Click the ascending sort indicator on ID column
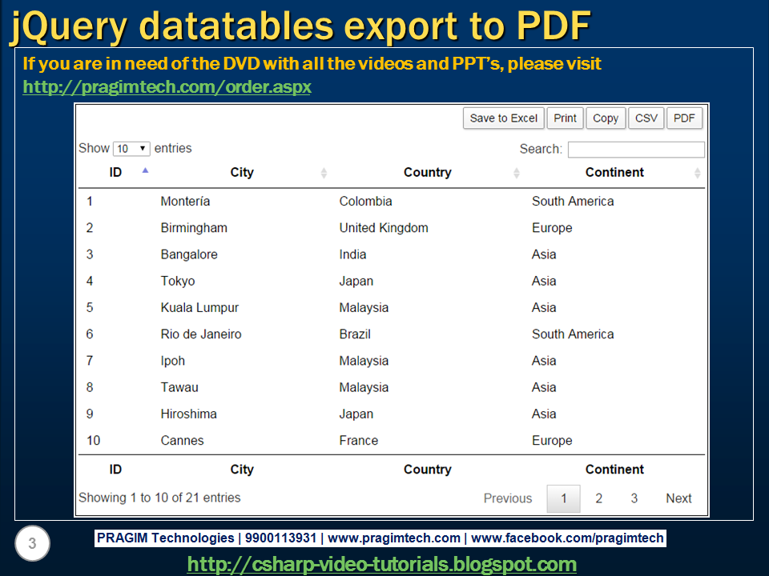 coord(145,170)
